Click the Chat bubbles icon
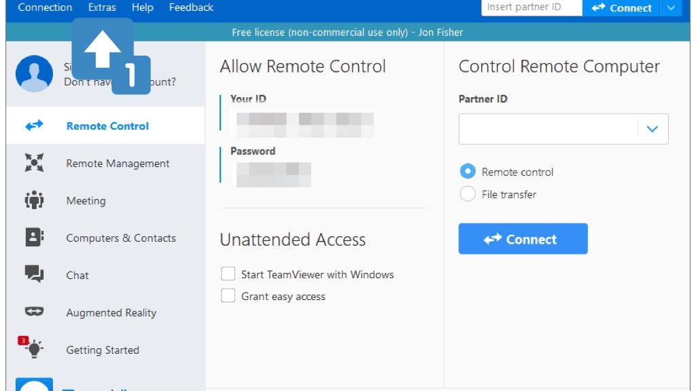 pos(34,274)
